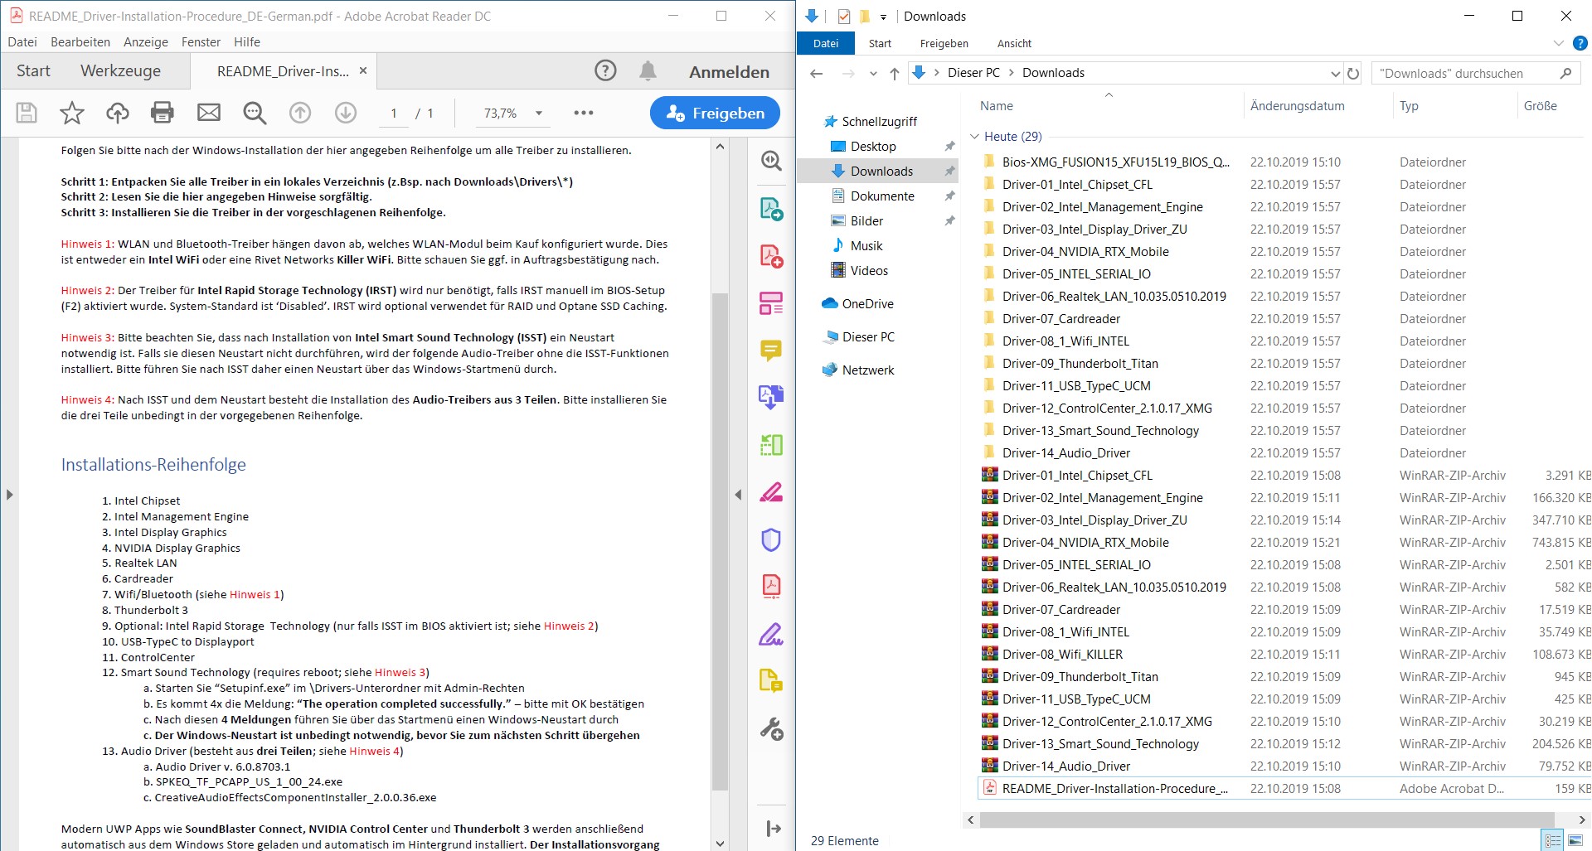1592x851 pixels.
Task: Switch to Werkzeuge tab in Acrobat
Action: pos(121,70)
